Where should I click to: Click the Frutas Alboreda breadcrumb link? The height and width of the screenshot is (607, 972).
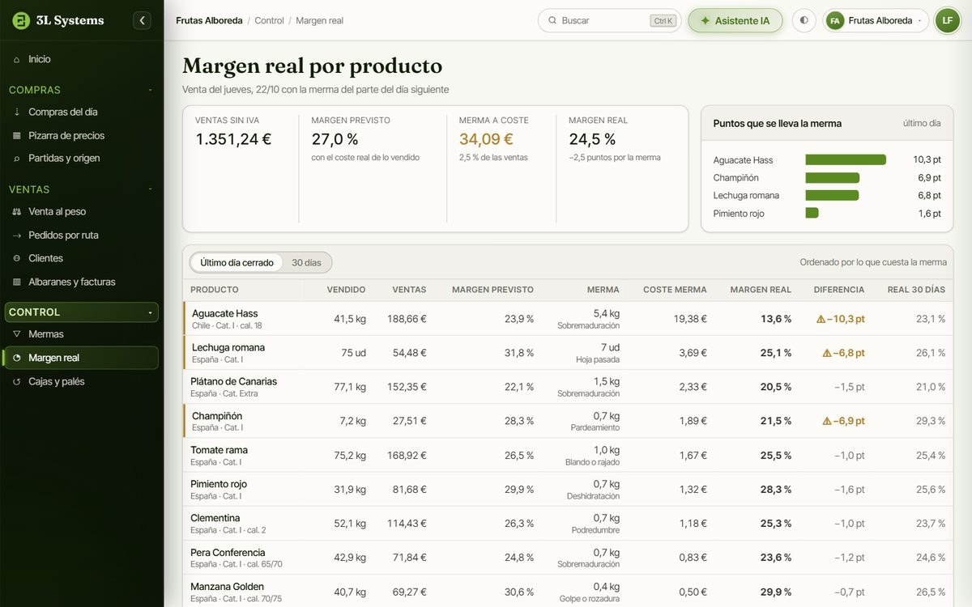209,20
